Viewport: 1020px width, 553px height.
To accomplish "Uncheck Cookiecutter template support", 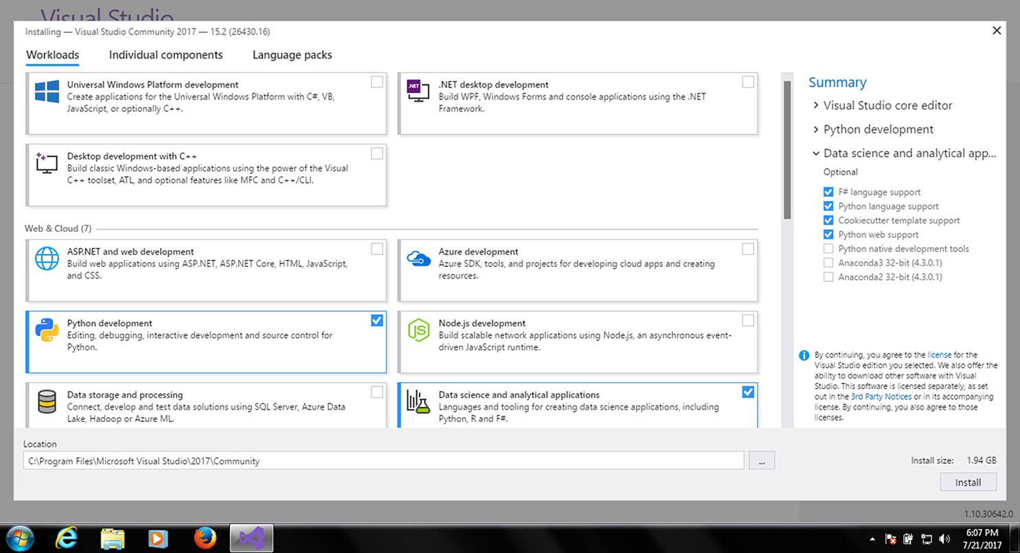I will pyautogui.click(x=828, y=220).
